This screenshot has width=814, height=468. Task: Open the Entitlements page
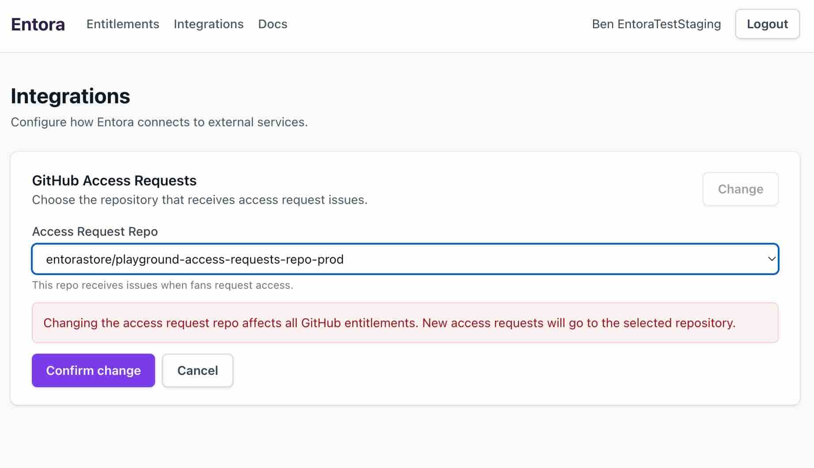[123, 24]
